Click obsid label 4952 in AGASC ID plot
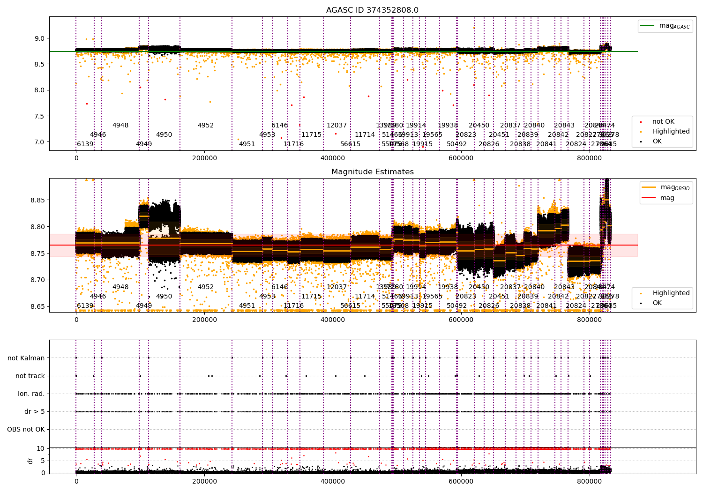This screenshot has height=492, width=703. (206, 126)
